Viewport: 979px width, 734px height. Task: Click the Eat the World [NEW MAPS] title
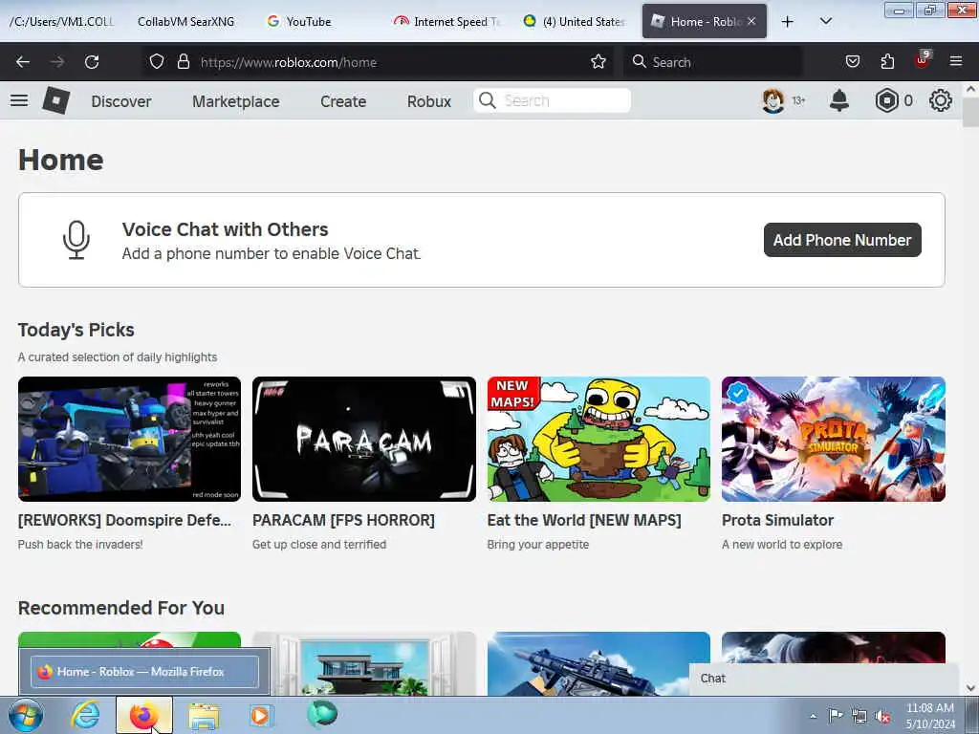coord(584,520)
